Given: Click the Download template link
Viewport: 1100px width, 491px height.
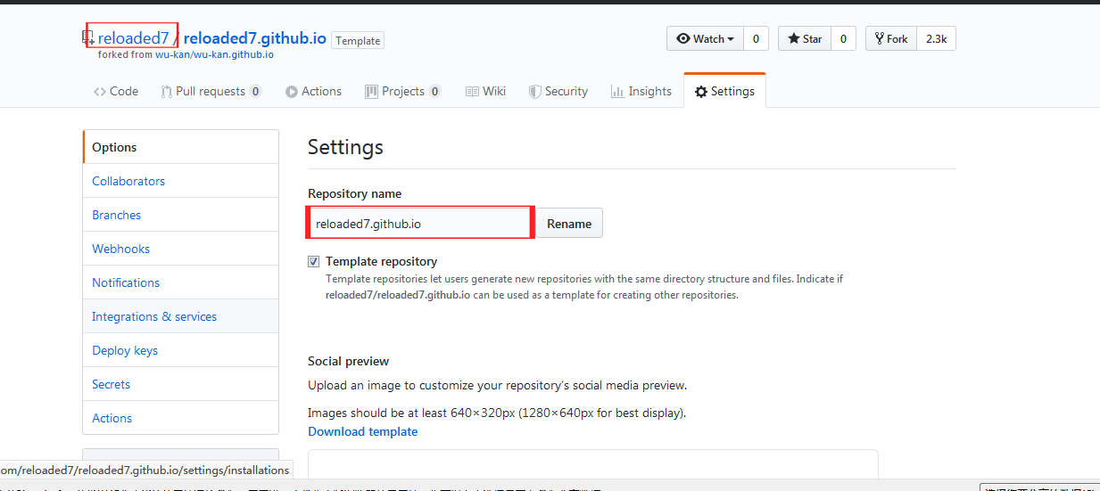Looking at the screenshot, I should pos(362,431).
